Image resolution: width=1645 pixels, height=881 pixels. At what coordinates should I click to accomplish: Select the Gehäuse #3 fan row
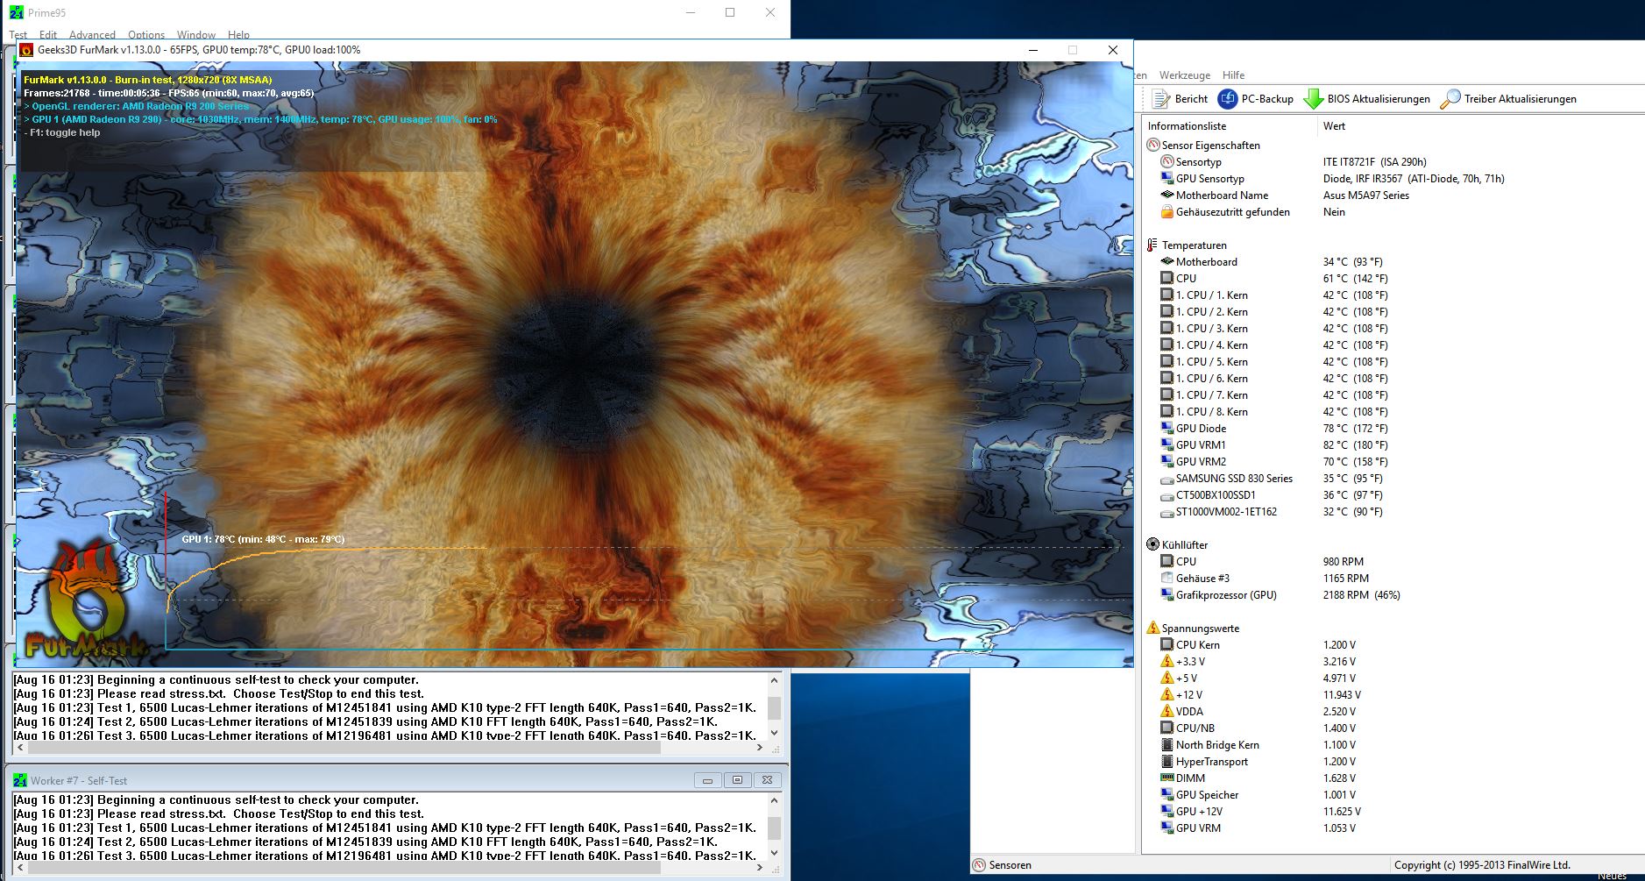[x=1393, y=579]
